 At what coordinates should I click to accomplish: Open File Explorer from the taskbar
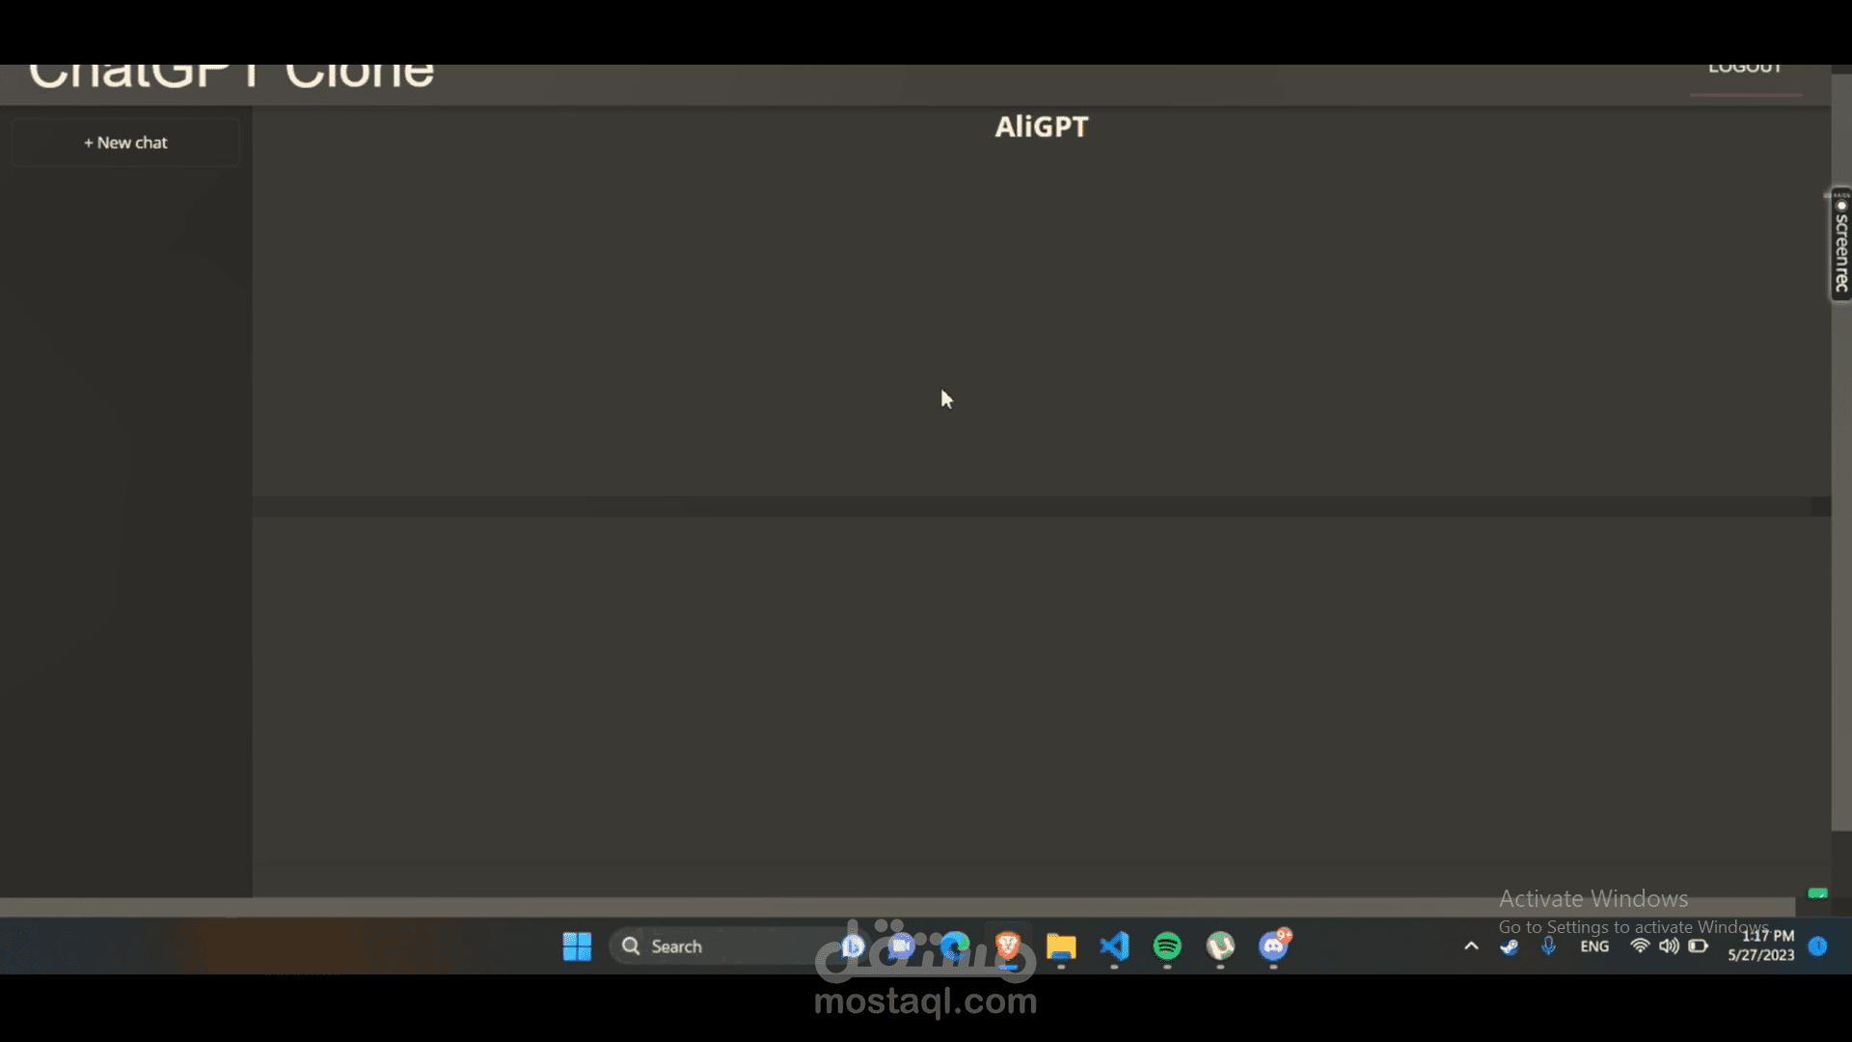click(x=1061, y=948)
